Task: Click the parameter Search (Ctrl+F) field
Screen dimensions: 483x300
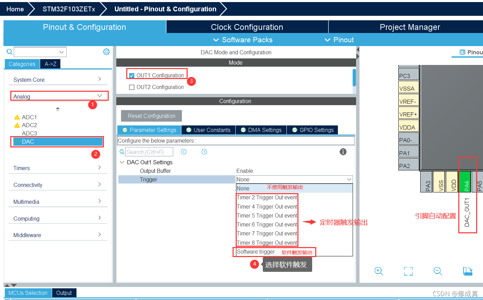Action: pos(149,152)
